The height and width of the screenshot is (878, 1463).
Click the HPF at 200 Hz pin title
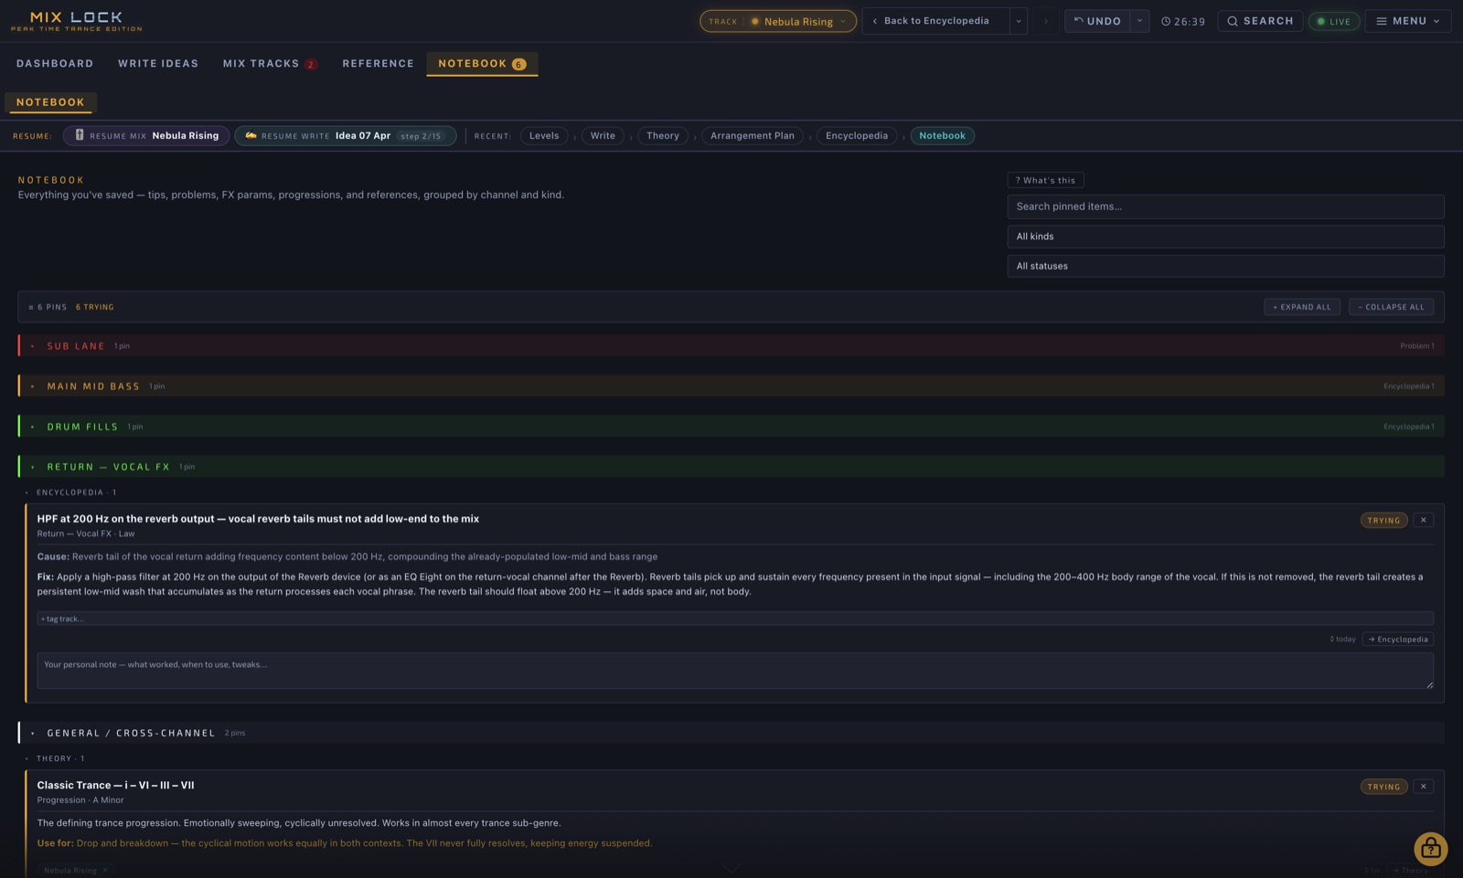[x=258, y=519]
